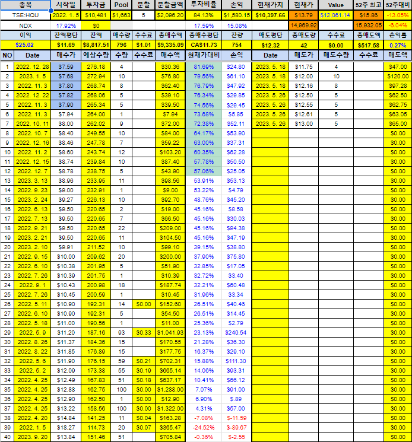Viewport: 412px width, 442px height.
Task: Click the 예상수량 column header
Action: click(x=96, y=55)
